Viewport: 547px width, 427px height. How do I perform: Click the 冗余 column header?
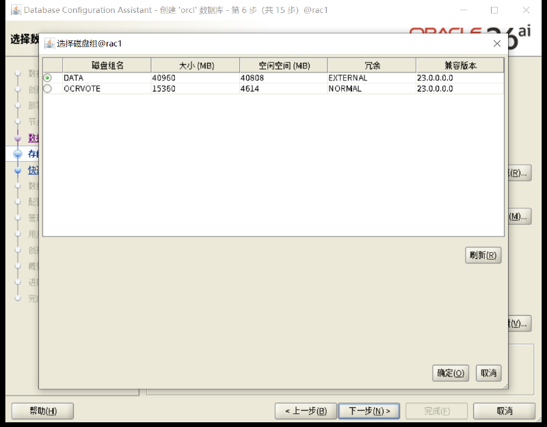coord(372,66)
